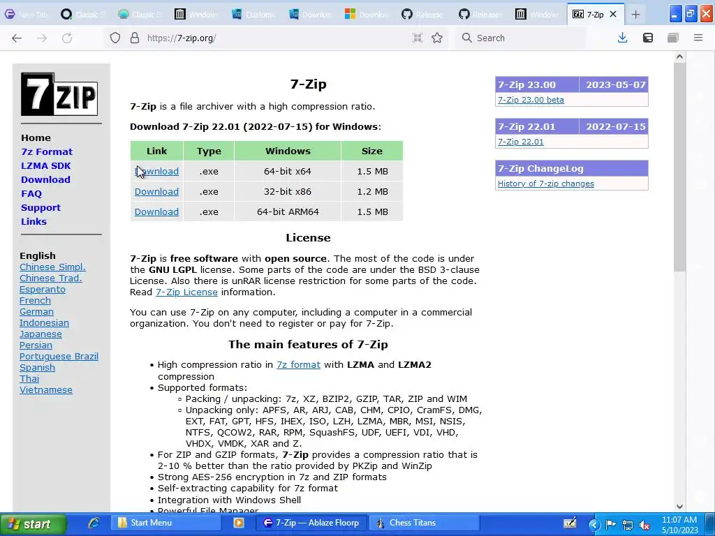Screen dimensions: 715x536
Task: Open the 7-Zip 23.00 beta link
Action: tap(531, 100)
